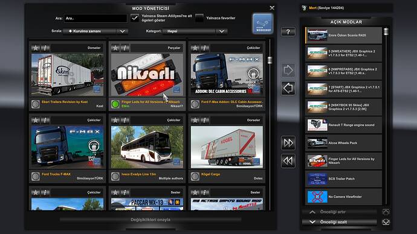417x234 pixels.
Task: Click active mods list scrollbar handle
Action: [386, 31]
